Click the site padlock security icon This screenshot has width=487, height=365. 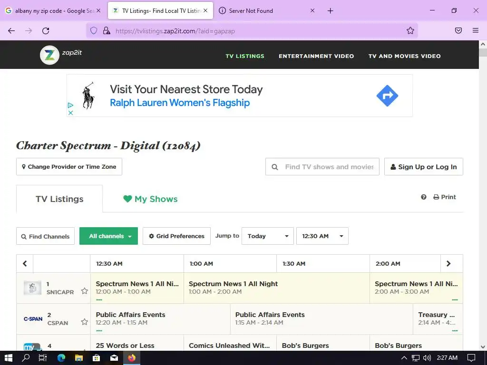[107, 30]
